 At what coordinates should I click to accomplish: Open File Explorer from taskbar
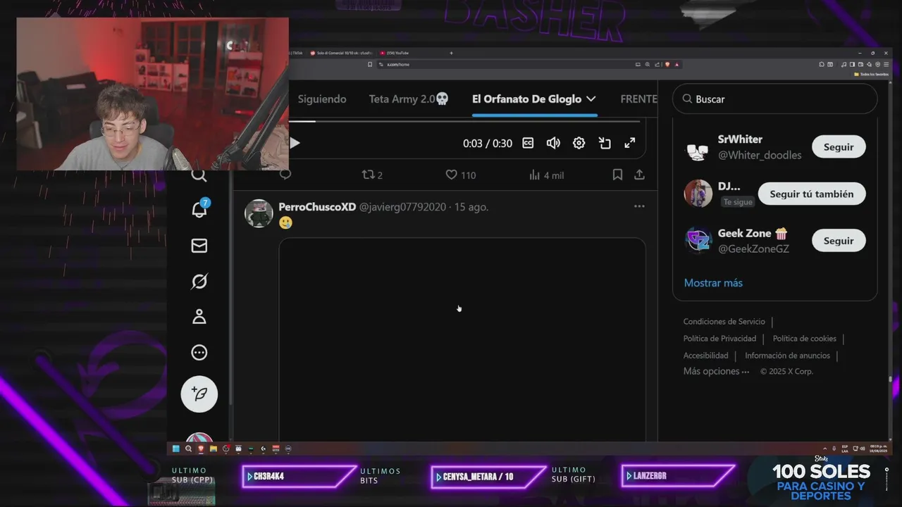click(214, 449)
